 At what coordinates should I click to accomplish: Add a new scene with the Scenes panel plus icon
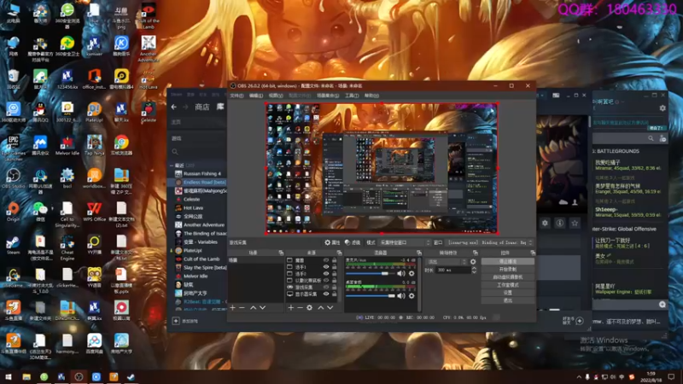(232, 307)
